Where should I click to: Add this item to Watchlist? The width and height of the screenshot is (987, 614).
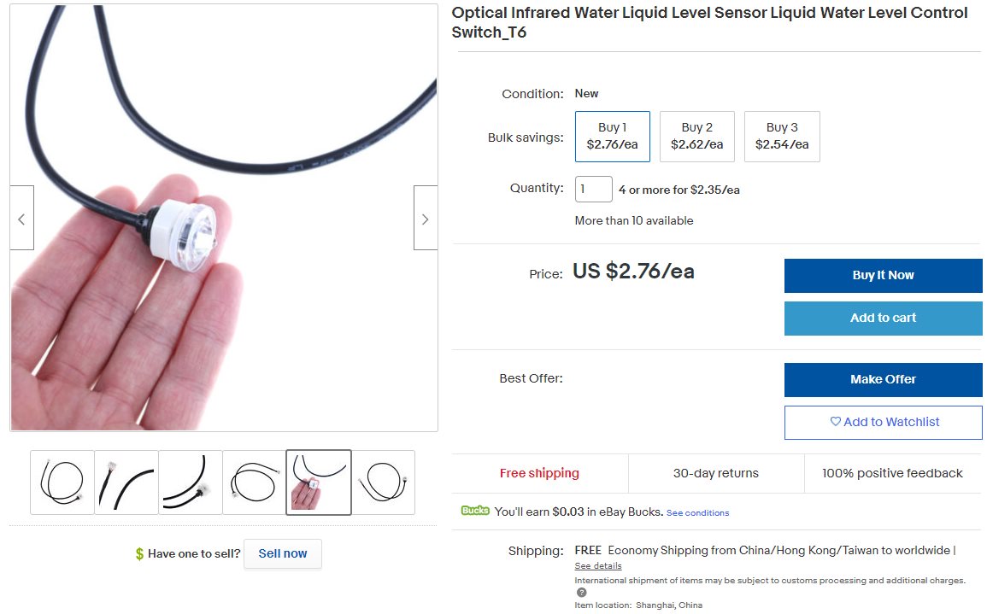point(883,422)
